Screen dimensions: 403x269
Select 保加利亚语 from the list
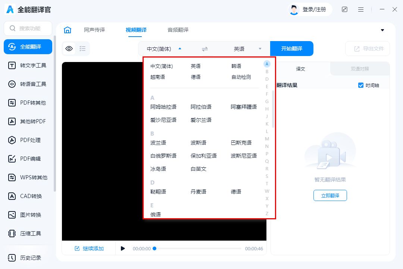(x=204, y=156)
